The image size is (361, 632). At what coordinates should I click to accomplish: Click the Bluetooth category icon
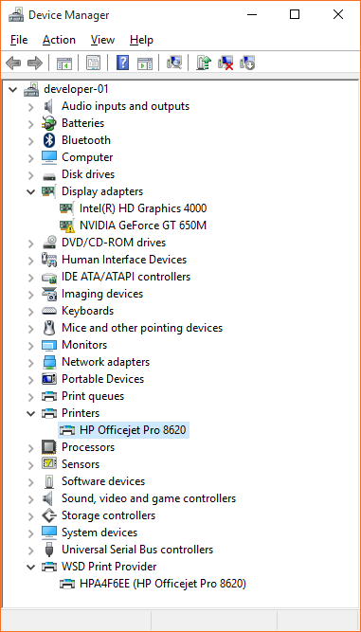(x=48, y=140)
